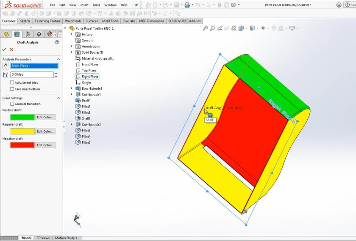The image size is (356, 241).
Task: Open the Insert menu
Action: [x=84, y=5]
